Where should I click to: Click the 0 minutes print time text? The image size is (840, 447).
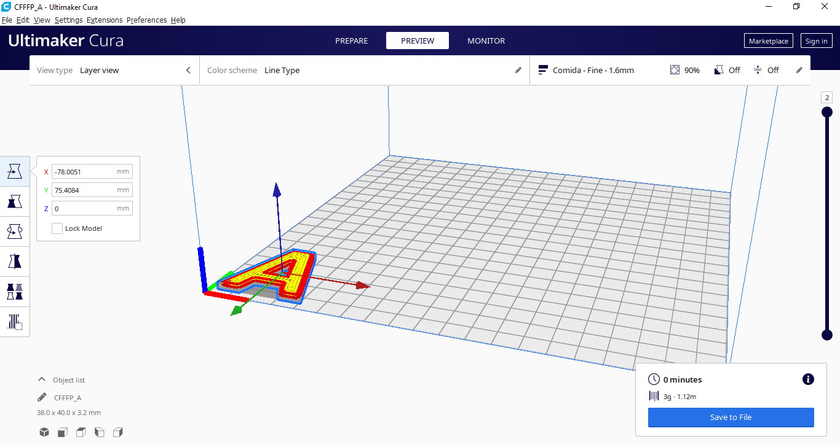tap(683, 379)
